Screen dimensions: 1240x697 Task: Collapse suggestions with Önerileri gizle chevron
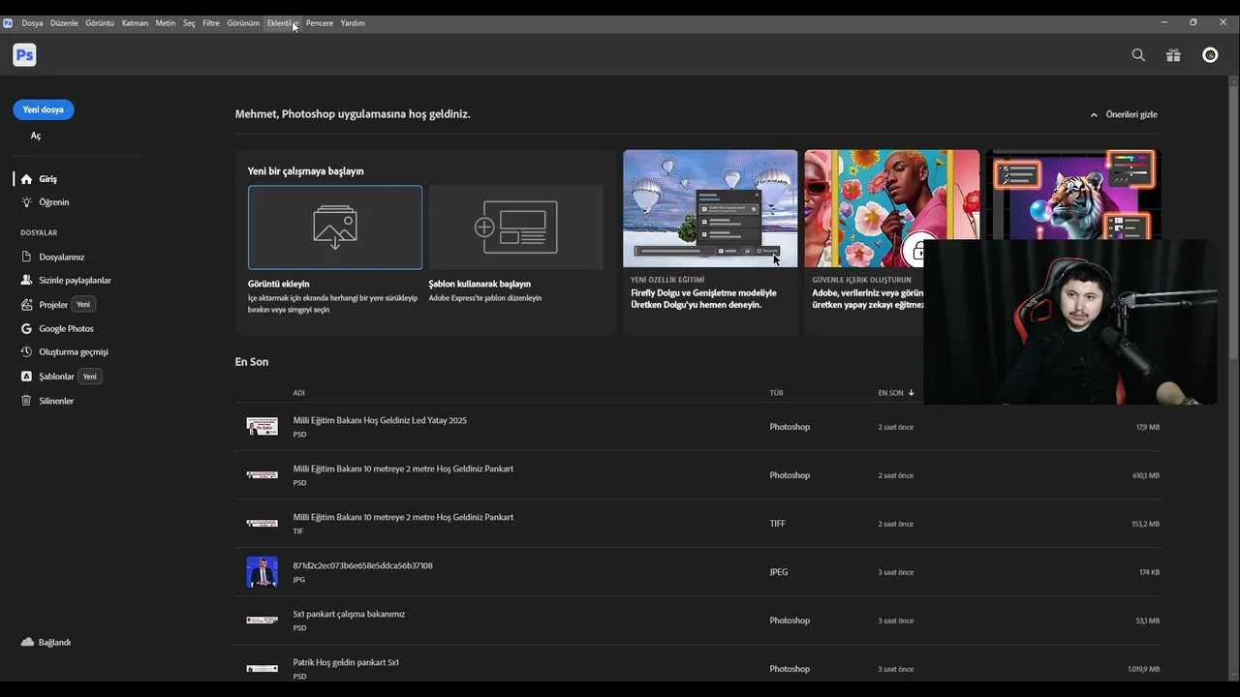click(x=1094, y=114)
